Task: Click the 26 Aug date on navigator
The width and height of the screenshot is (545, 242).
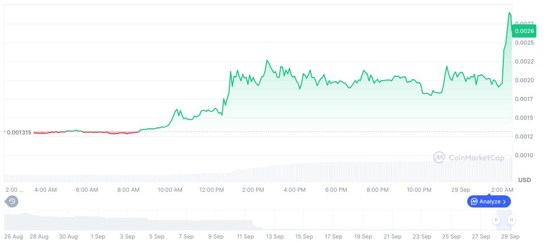Action: pyautogui.click(x=14, y=236)
